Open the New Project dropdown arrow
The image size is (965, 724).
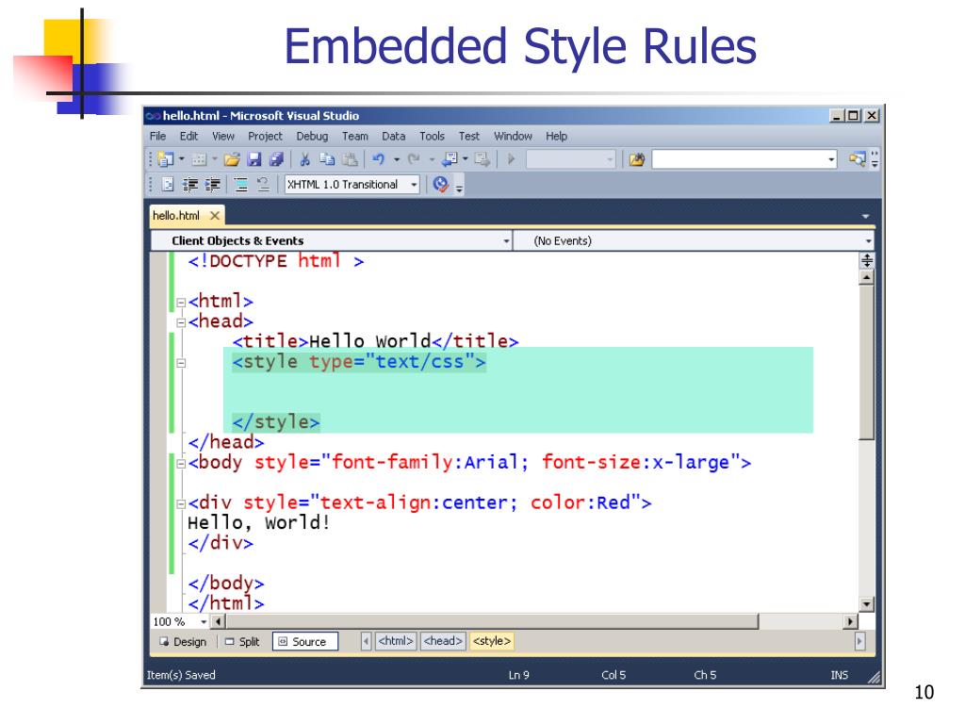tap(182, 159)
